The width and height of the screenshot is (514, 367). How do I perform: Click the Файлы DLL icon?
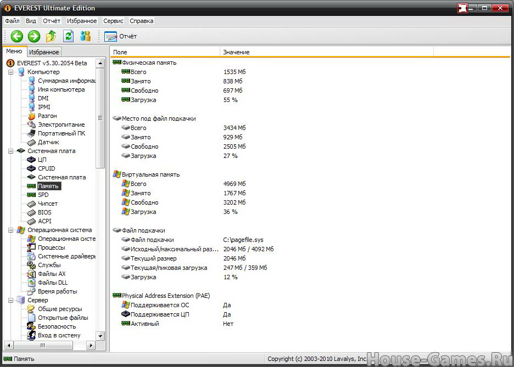click(x=31, y=283)
